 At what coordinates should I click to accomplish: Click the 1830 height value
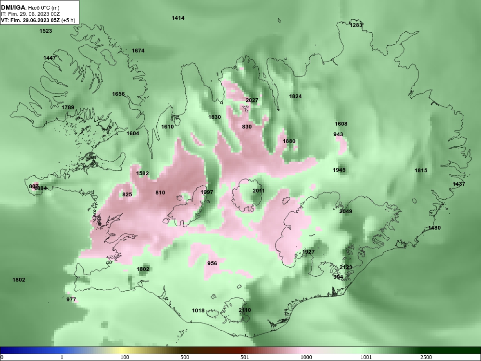tap(215, 117)
